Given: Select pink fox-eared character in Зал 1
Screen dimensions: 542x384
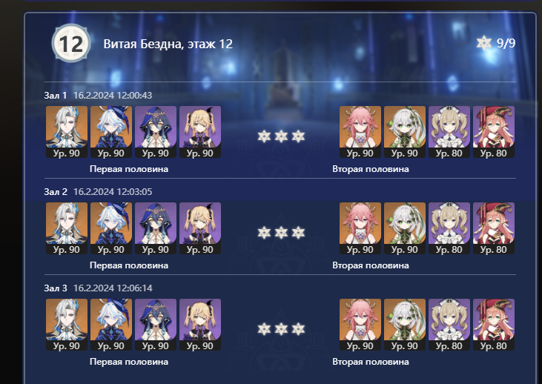Looking at the screenshot, I should click(360, 132).
